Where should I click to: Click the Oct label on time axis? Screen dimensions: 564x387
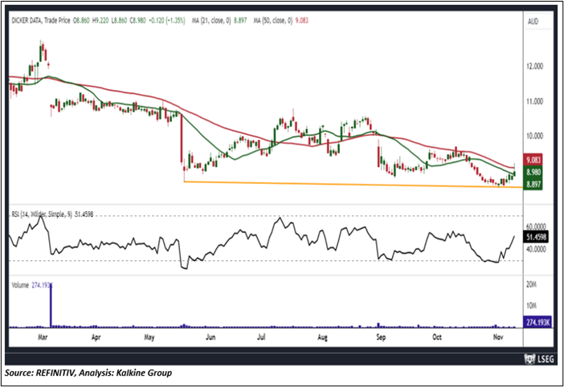pos(437,337)
